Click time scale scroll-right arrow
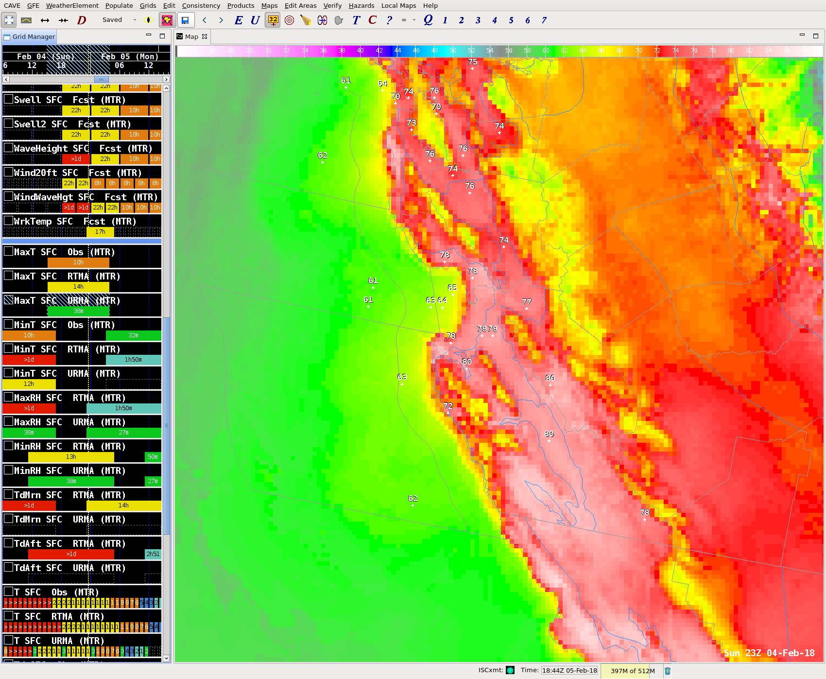The image size is (826, 679). [166, 79]
